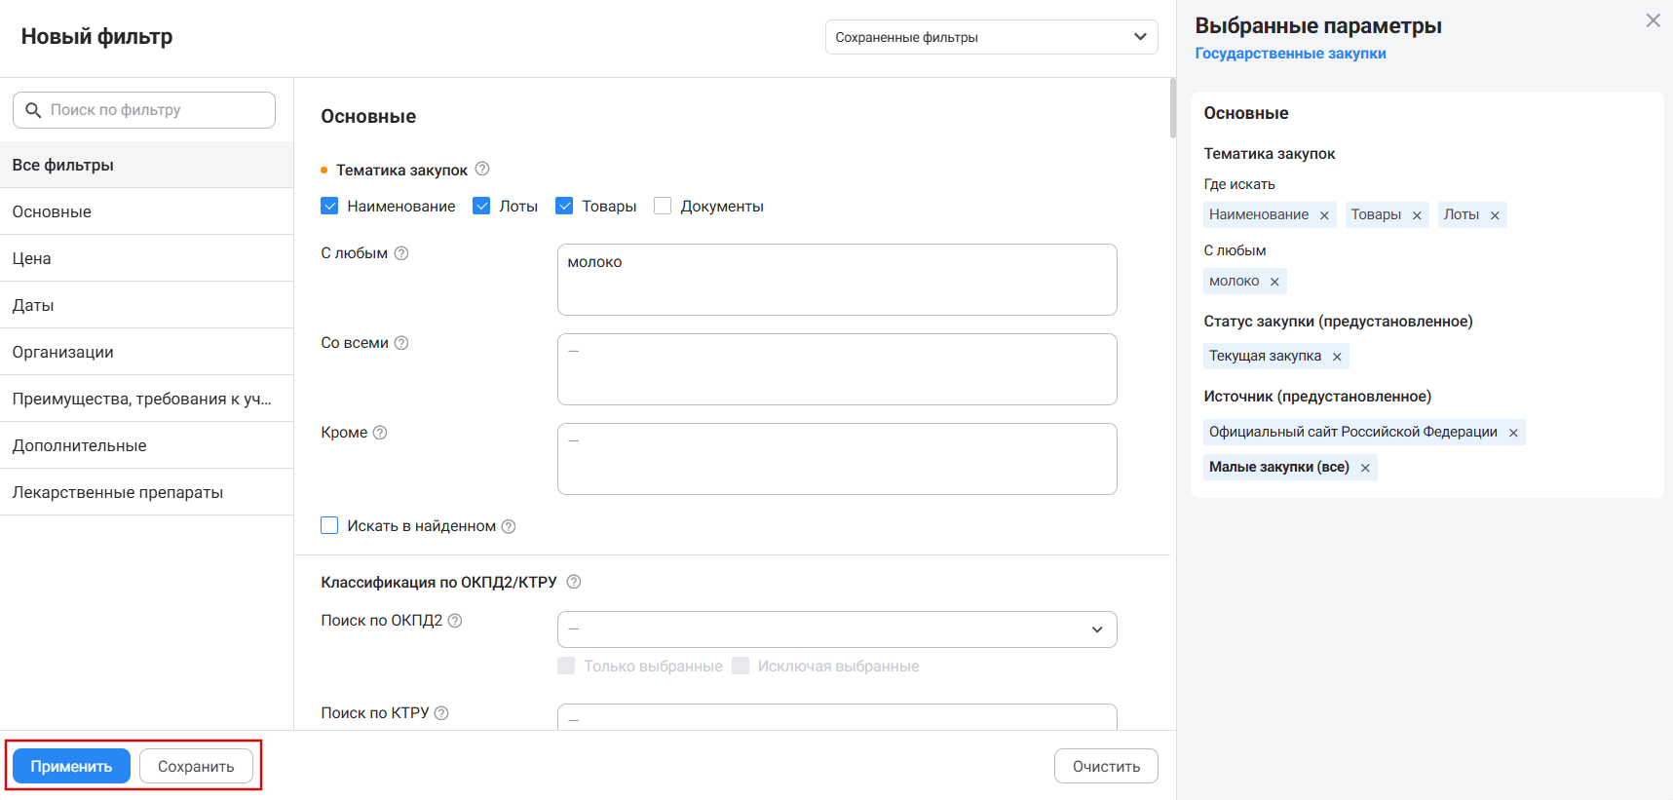Screen dimensions: 1673x800
Task: Open the Сохраненные фильтры dropdown
Action: tap(991, 37)
